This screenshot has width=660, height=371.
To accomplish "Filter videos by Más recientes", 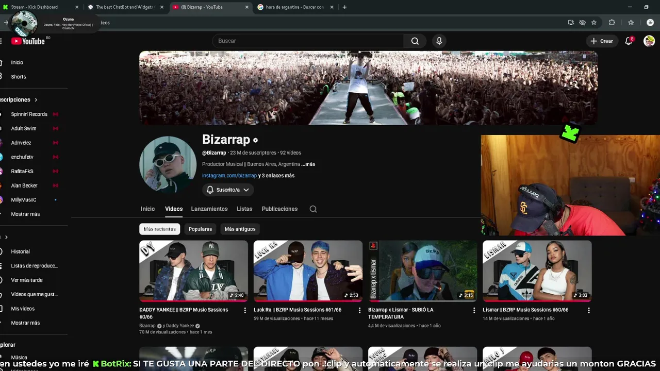I will point(160,229).
